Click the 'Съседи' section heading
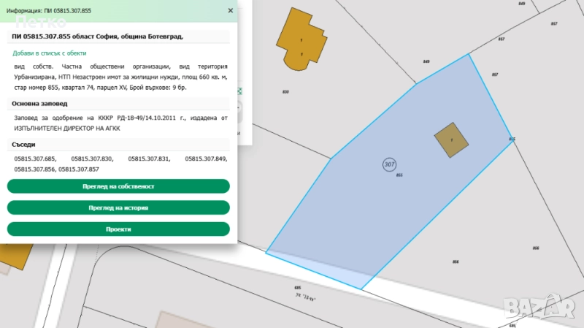Screen dimensions: 584x328 [23, 145]
